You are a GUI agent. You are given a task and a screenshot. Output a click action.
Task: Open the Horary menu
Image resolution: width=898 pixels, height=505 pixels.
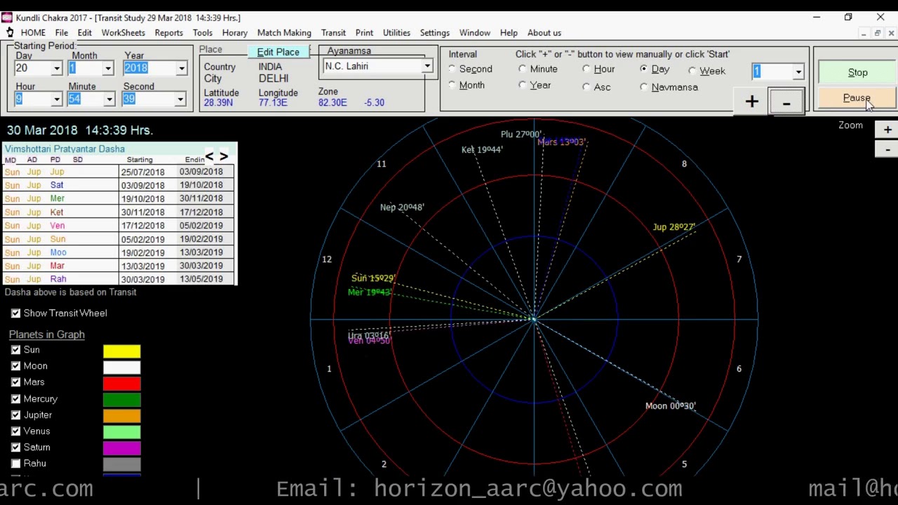[234, 33]
